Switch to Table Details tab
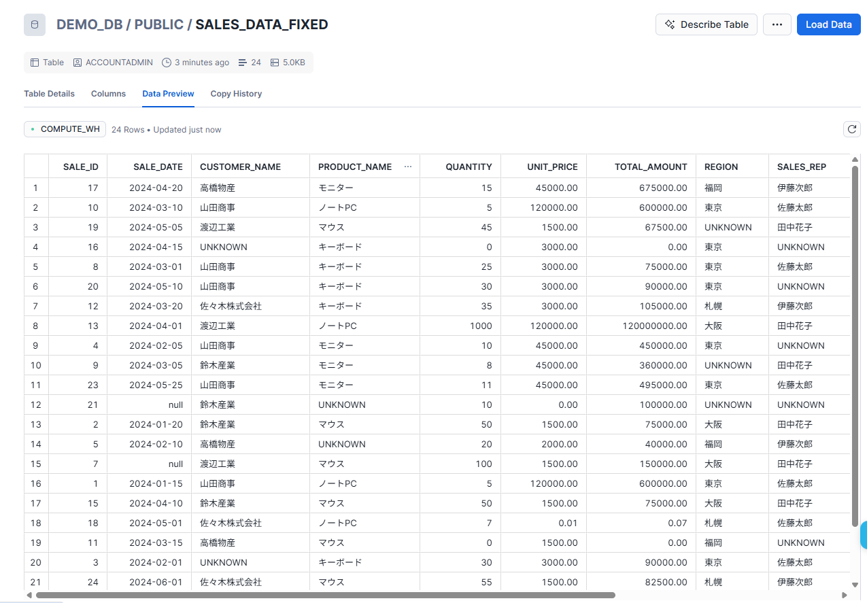This screenshot has height=603, width=867. [x=49, y=94]
